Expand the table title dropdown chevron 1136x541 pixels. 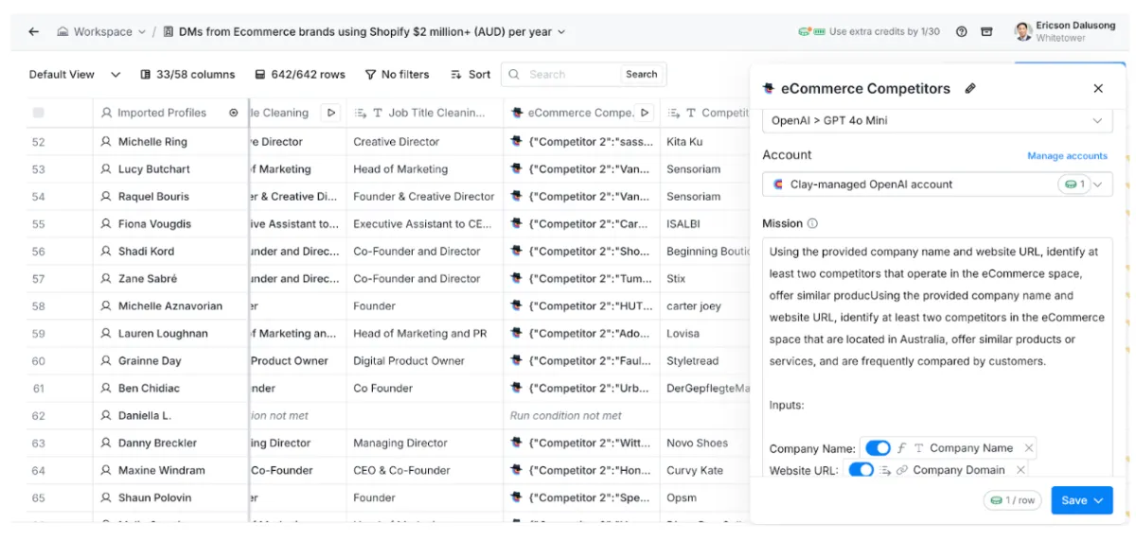[x=561, y=31]
